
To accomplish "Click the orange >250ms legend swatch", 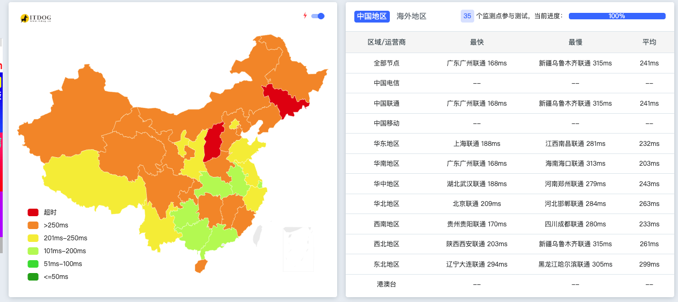I will pyautogui.click(x=33, y=225).
